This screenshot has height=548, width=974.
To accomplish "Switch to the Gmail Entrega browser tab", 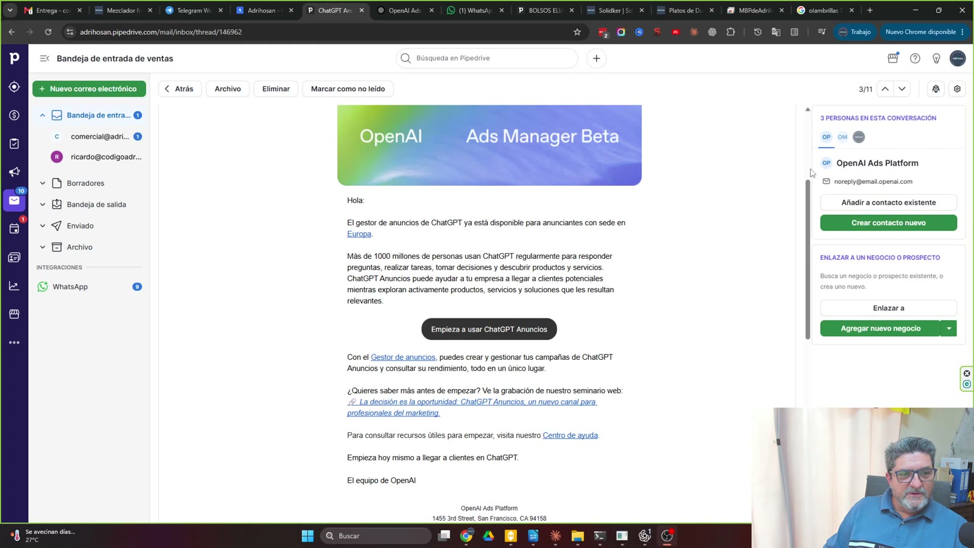I will (53, 10).
